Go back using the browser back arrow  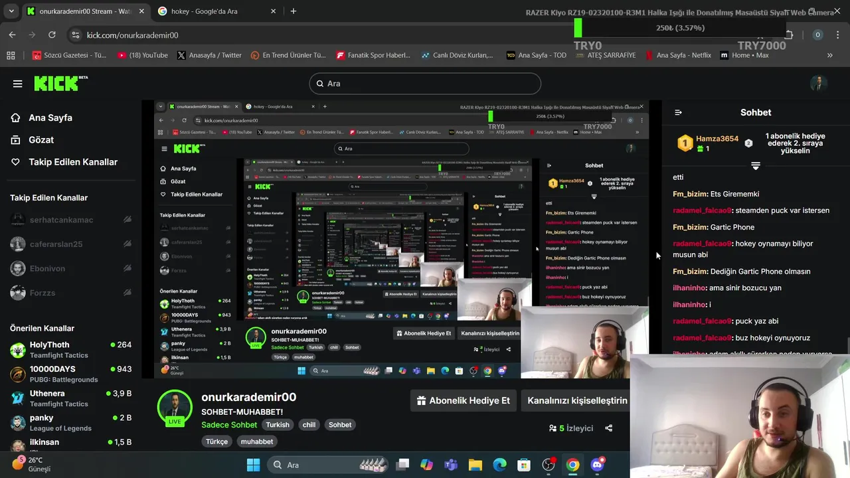[12, 35]
